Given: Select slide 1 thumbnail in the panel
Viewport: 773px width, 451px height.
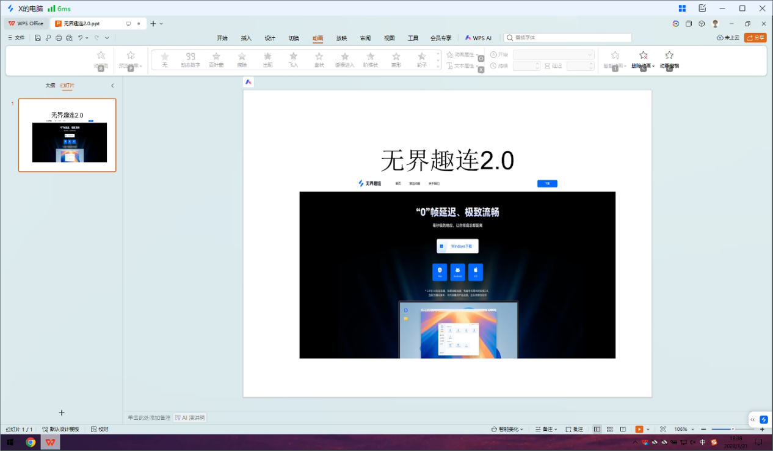Looking at the screenshot, I should click(67, 136).
